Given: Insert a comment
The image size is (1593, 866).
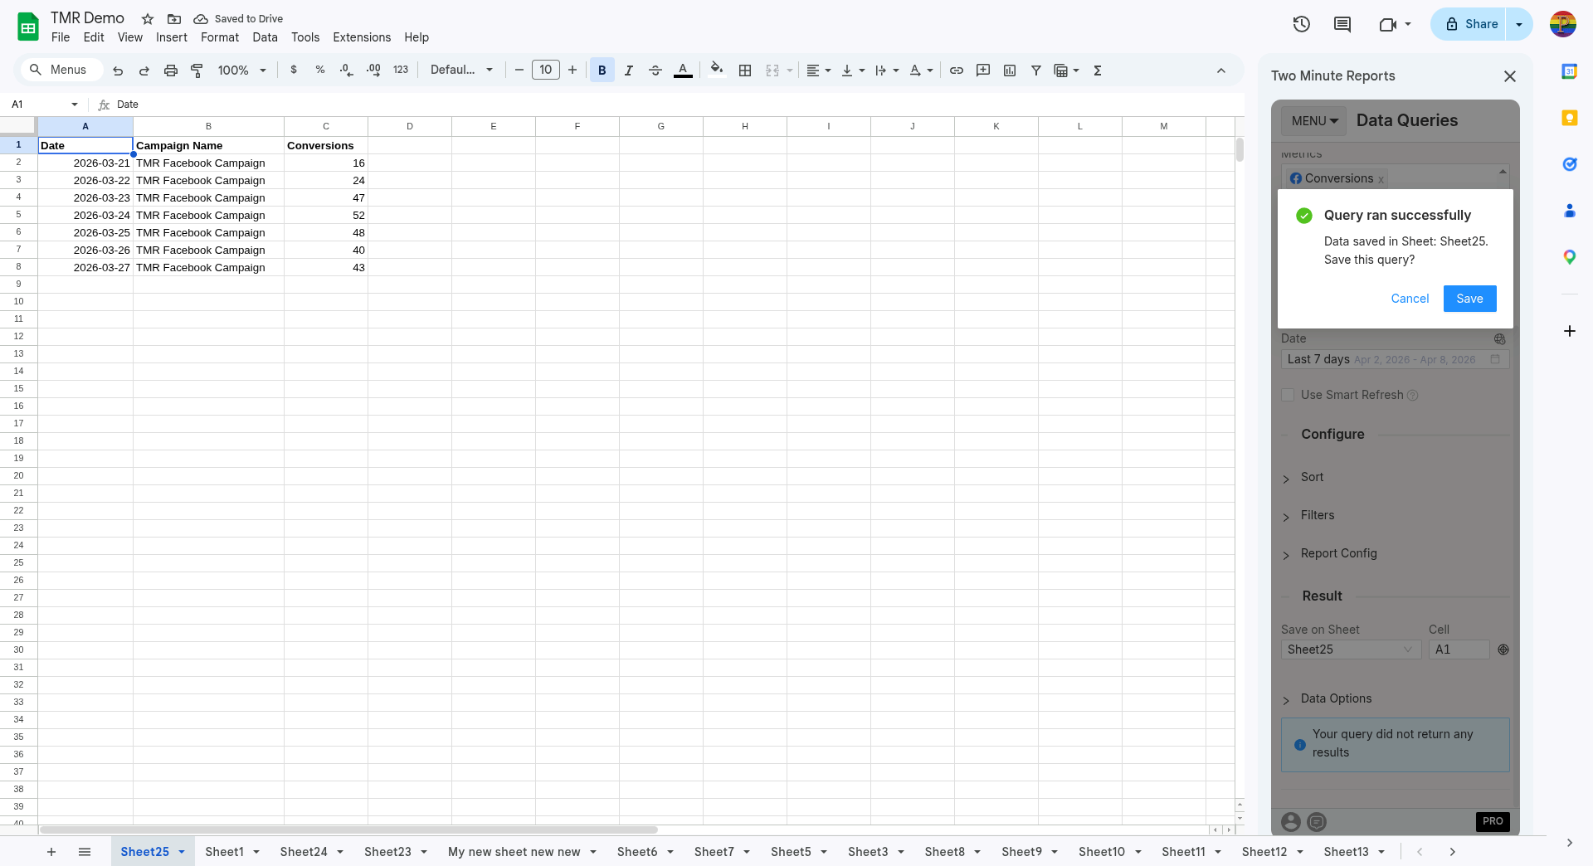Looking at the screenshot, I should click(x=982, y=70).
